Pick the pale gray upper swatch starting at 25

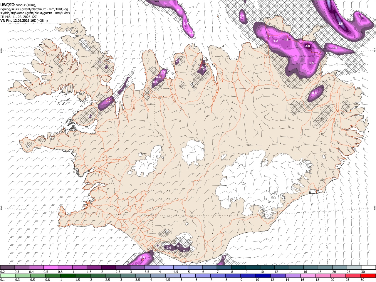[x=354, y=268]
